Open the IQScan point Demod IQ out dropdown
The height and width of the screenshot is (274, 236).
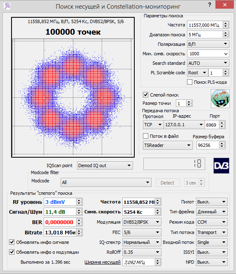point(105,165)
